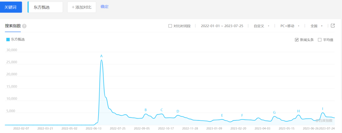This screenshot has width=342, height=133.
Task: Click the date range 2022-01-01 ~ 2023-07-25
Action: pyautogui.click(x=222, y=26)
